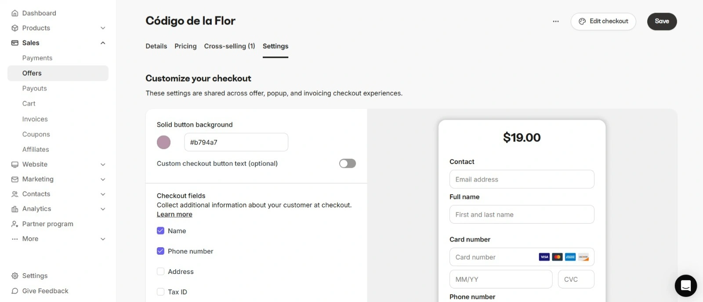Click the Partner program icon
703x302 pixels.
[x=15, y=224]
